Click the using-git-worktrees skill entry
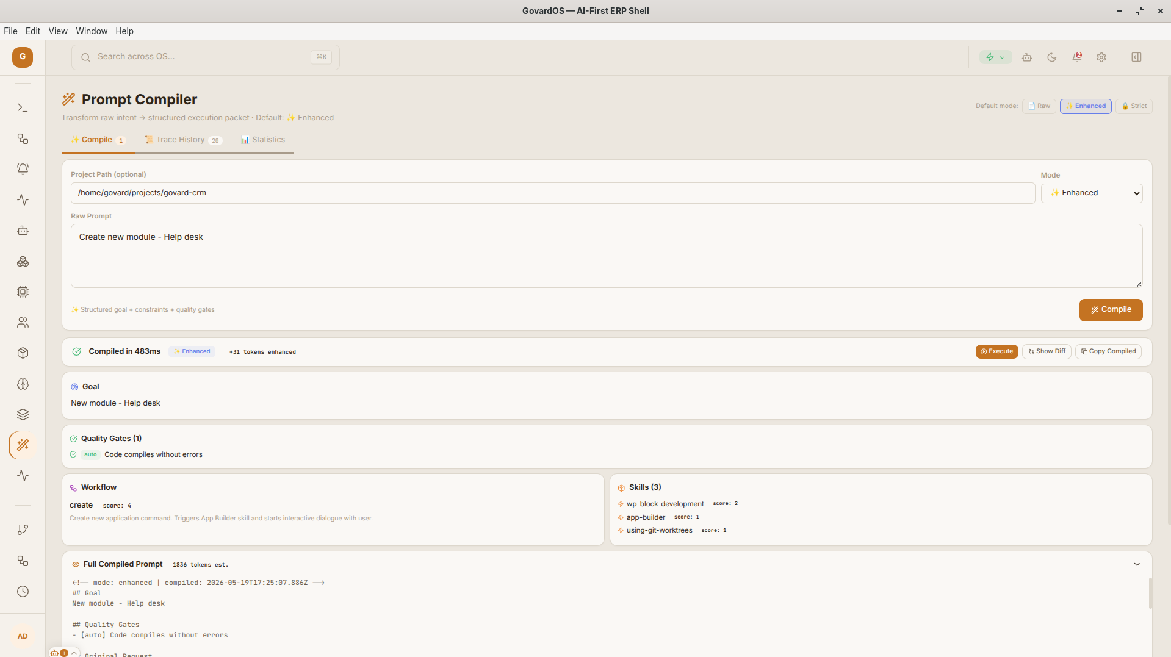 click(x=659, y=530)
